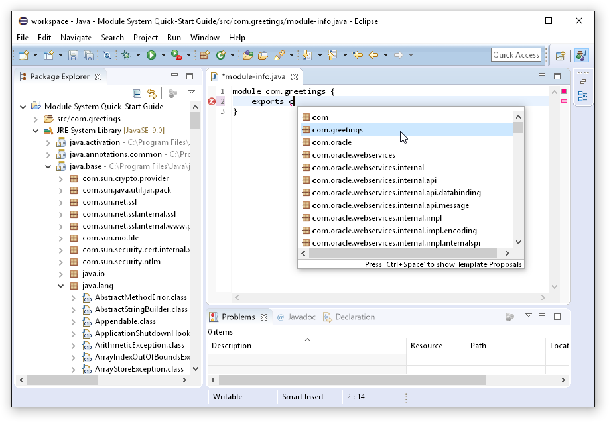
Task: Expand the src/com.greetings folder
Action: (36, 119)
